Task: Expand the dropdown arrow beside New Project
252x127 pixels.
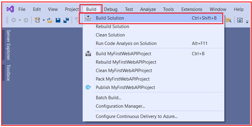Action: (x=44, y=20)
